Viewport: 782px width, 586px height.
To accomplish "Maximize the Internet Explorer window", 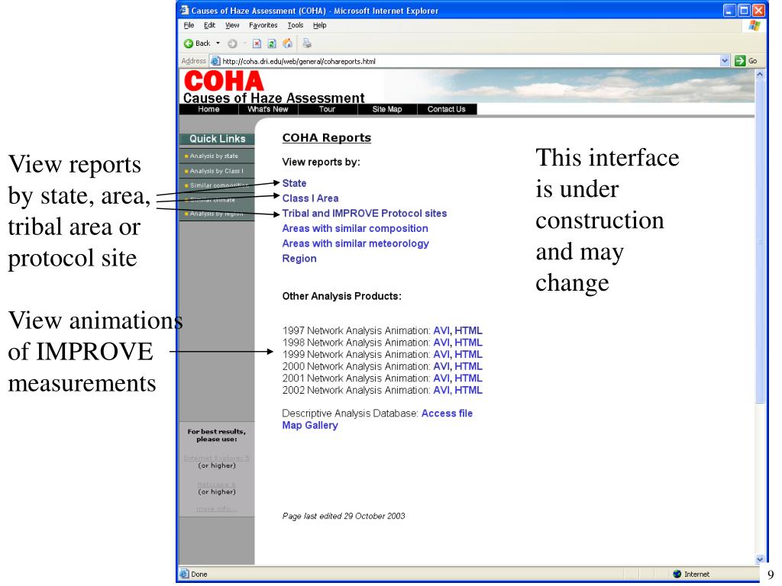I will point(744,11).
